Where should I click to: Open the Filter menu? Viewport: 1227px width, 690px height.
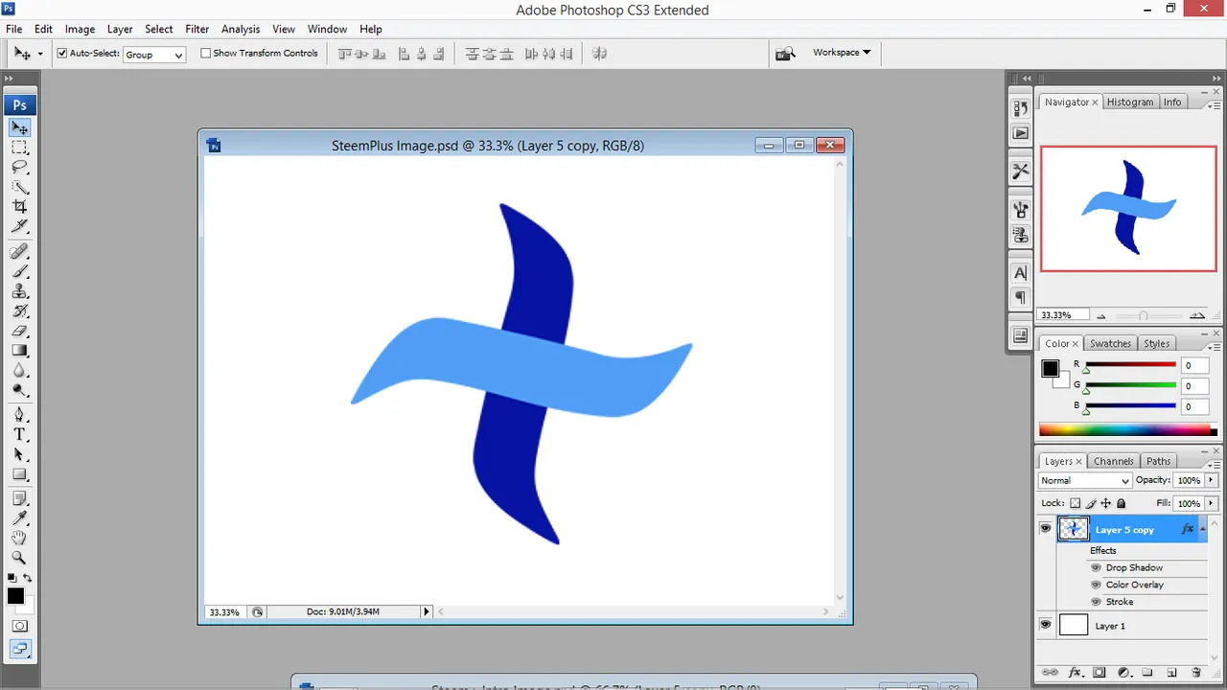(197, 29)
